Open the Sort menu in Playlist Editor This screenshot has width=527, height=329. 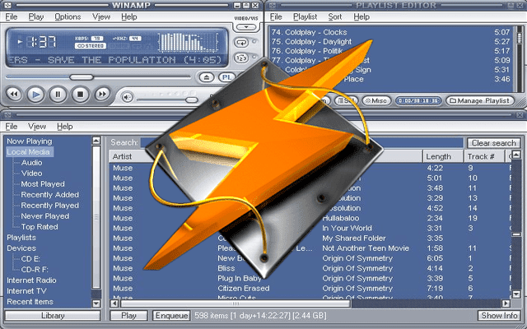[x=335, y=16]
